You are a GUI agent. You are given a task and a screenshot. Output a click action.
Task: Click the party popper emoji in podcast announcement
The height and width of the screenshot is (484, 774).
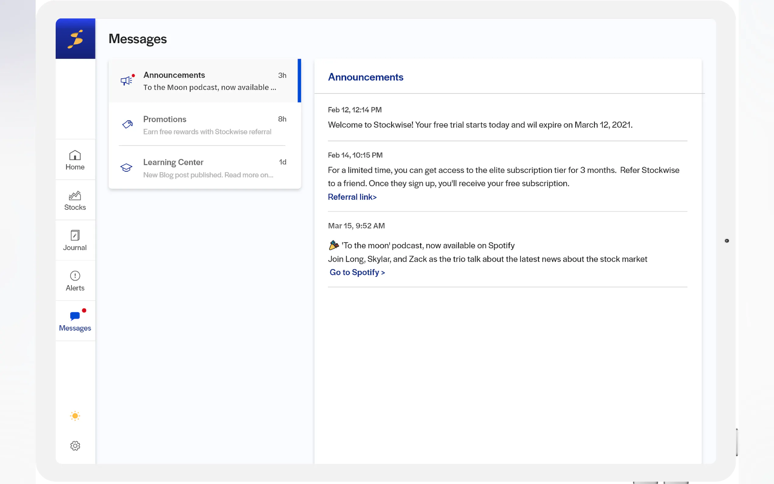[333, 245]
